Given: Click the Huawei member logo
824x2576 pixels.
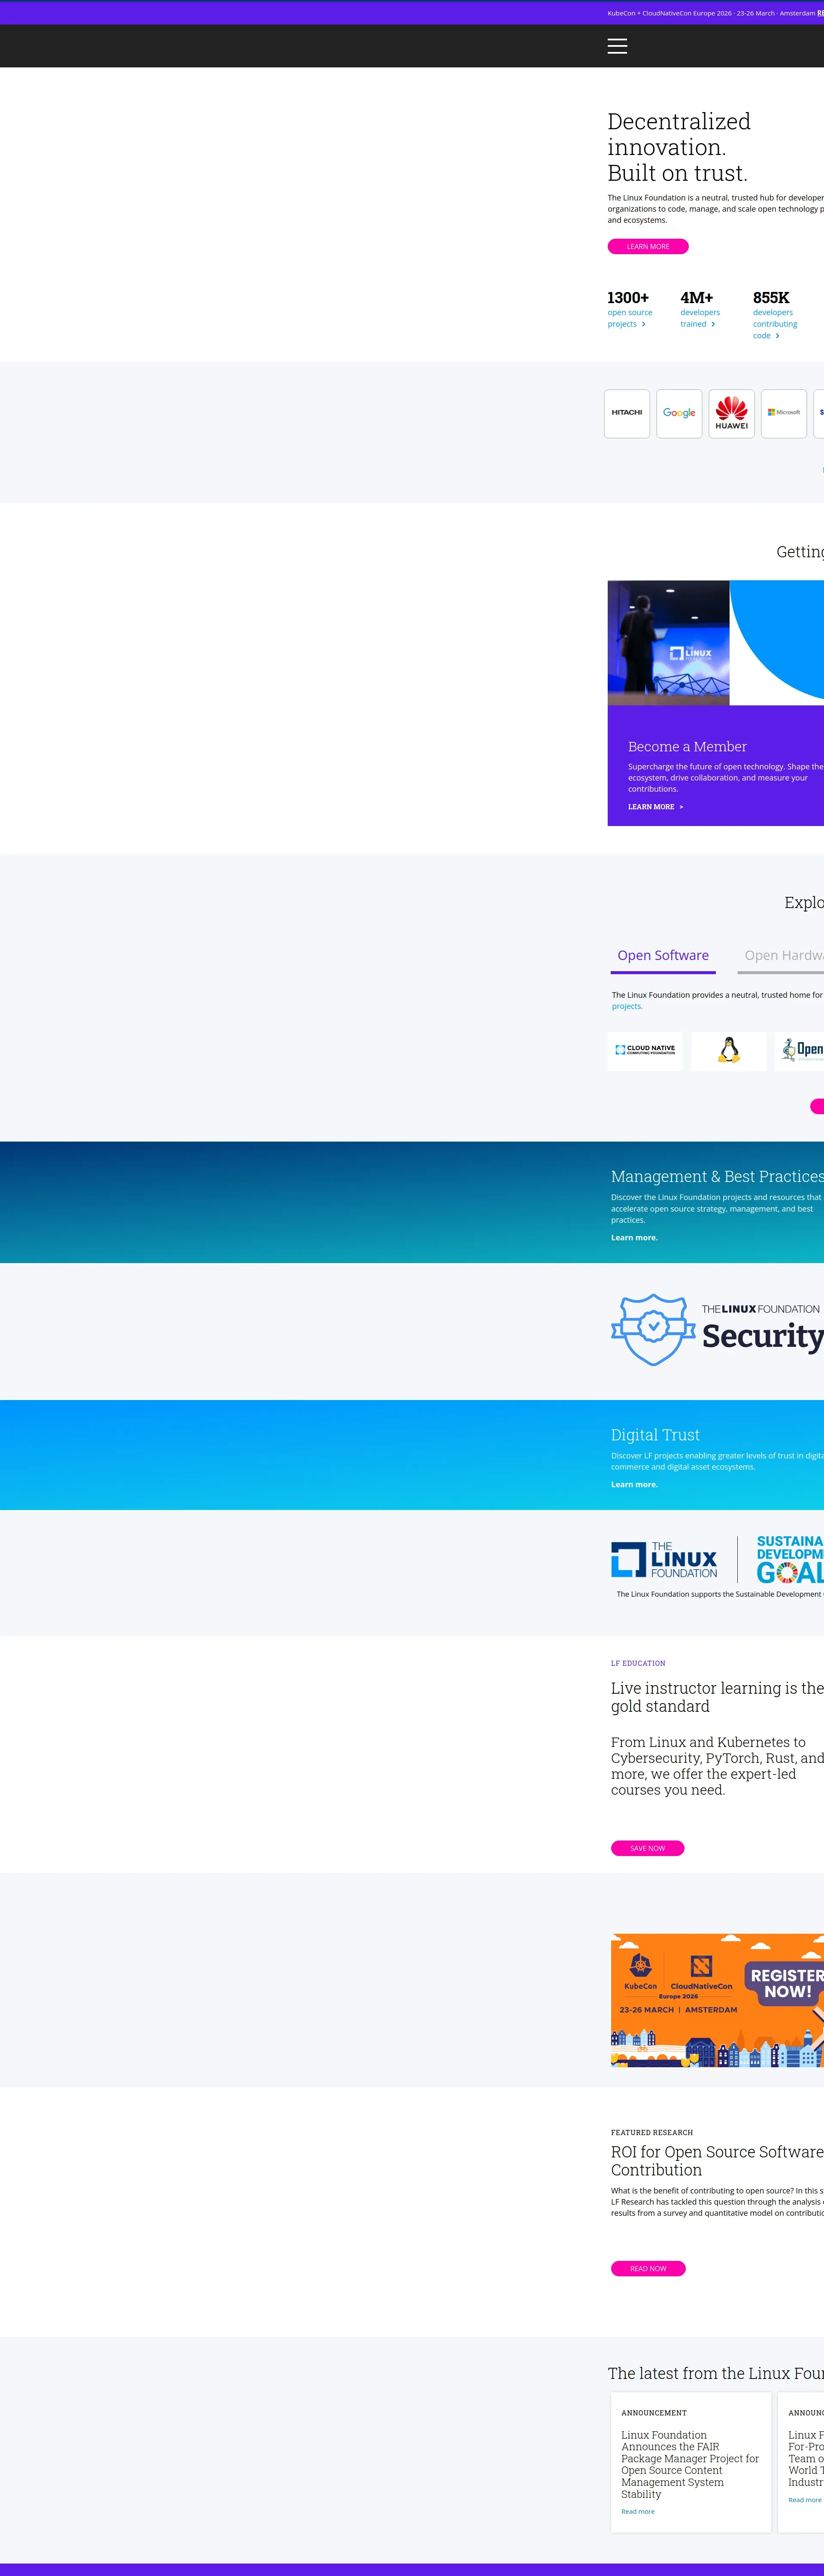Looking at the screenshot, I should (731, 413).
